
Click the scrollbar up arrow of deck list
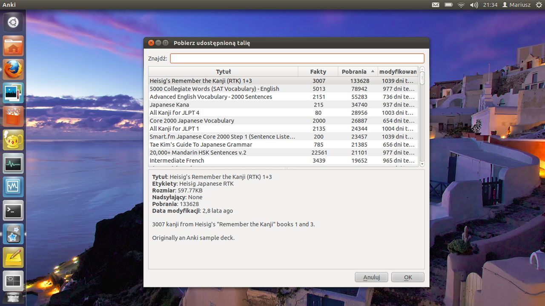pyautogui.click(x=422, y=69)
